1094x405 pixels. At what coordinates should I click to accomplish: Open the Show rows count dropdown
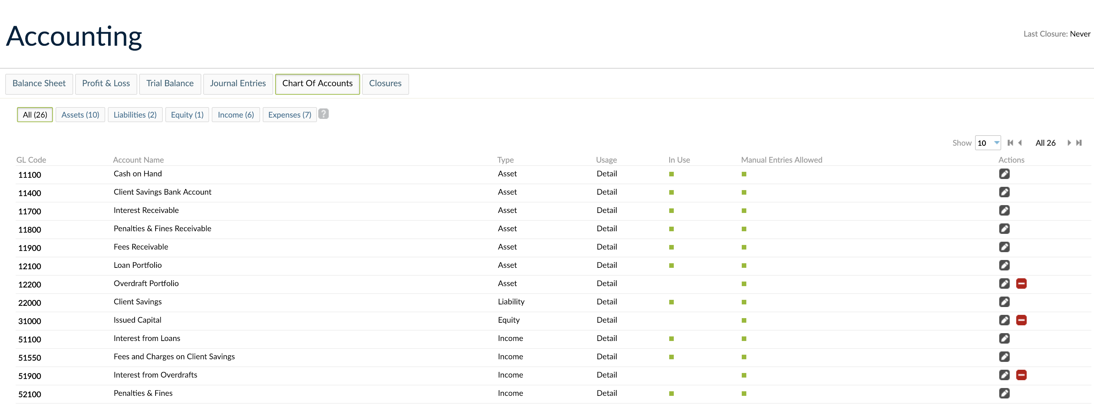click(x=988, y=143)
